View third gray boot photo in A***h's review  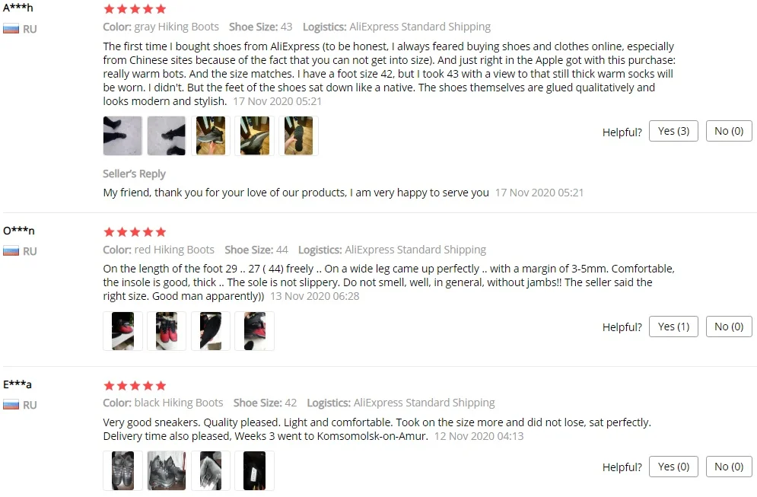[211, 135]
